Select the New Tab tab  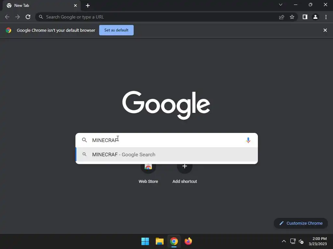[x=41, y=6]
